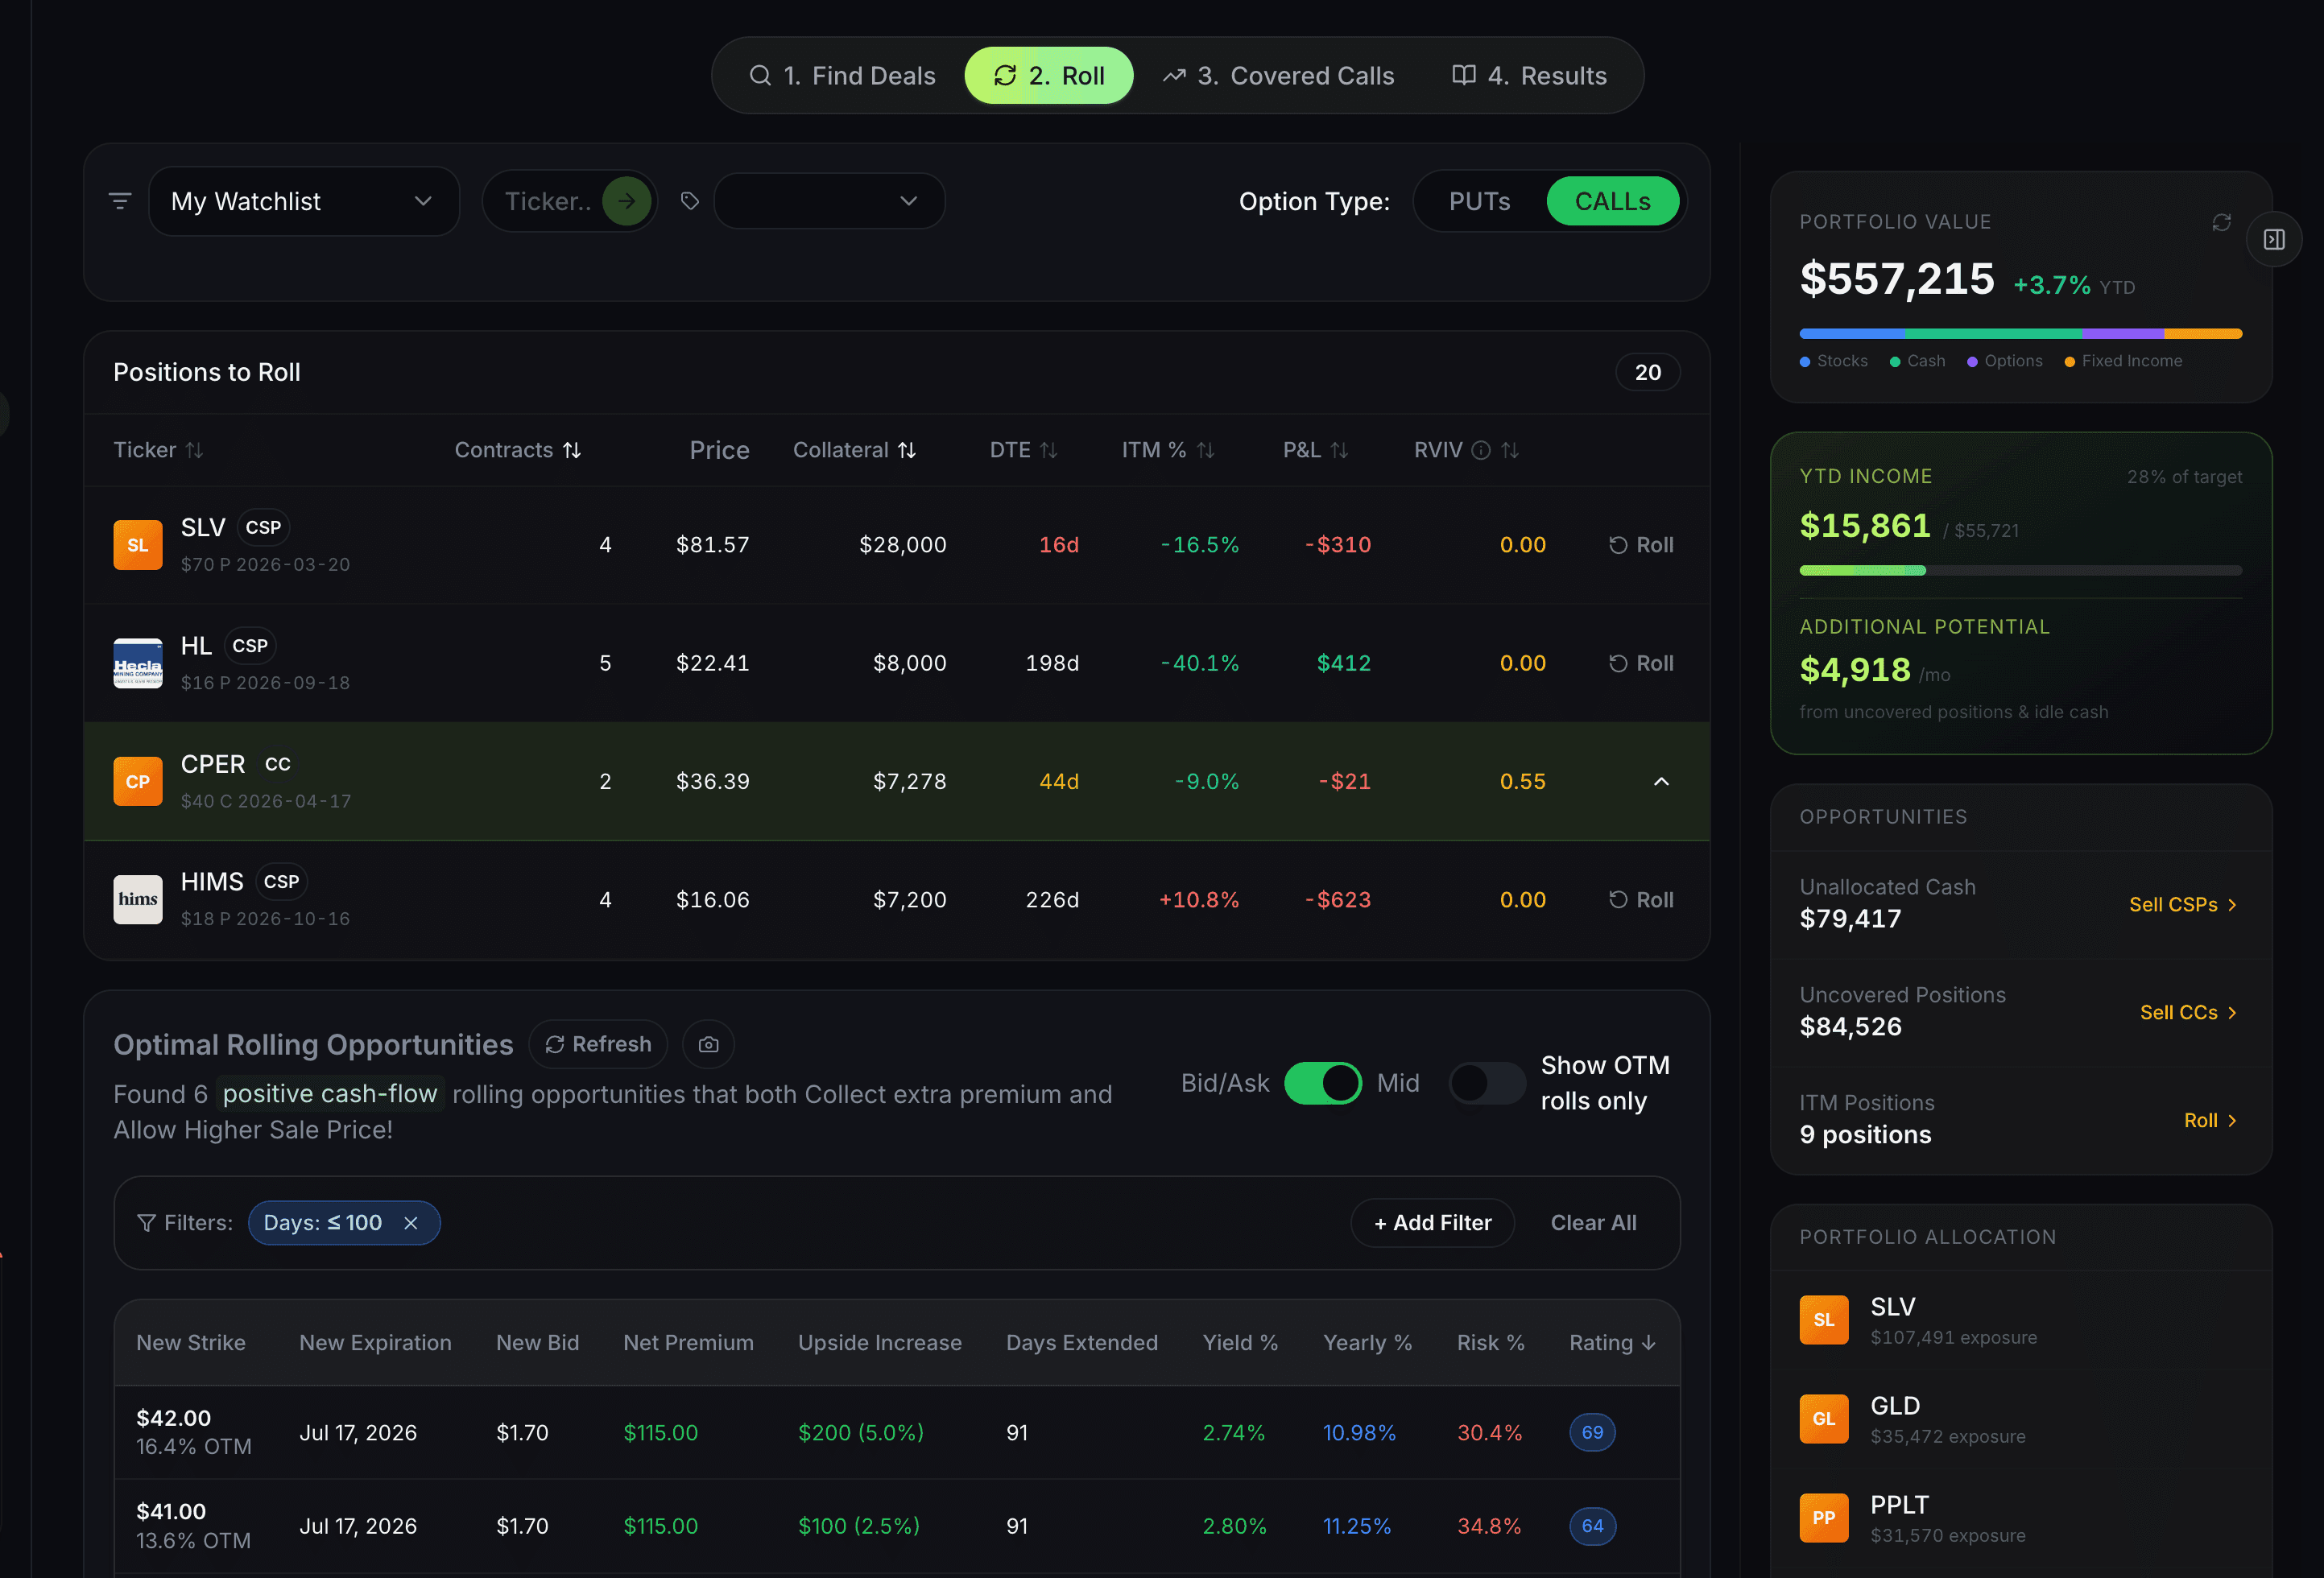Remove the Days ≤ 100 filter chip

(411, 1223)
